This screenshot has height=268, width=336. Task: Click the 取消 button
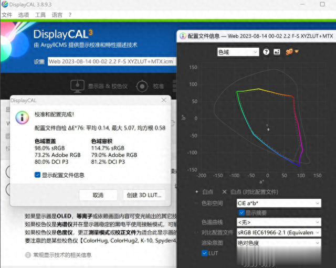click(98, 195)
